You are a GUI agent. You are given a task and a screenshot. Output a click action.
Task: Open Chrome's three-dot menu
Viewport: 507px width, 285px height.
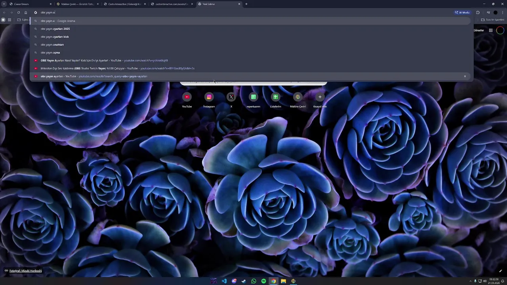pyautogui.click(x=503, y=13)
